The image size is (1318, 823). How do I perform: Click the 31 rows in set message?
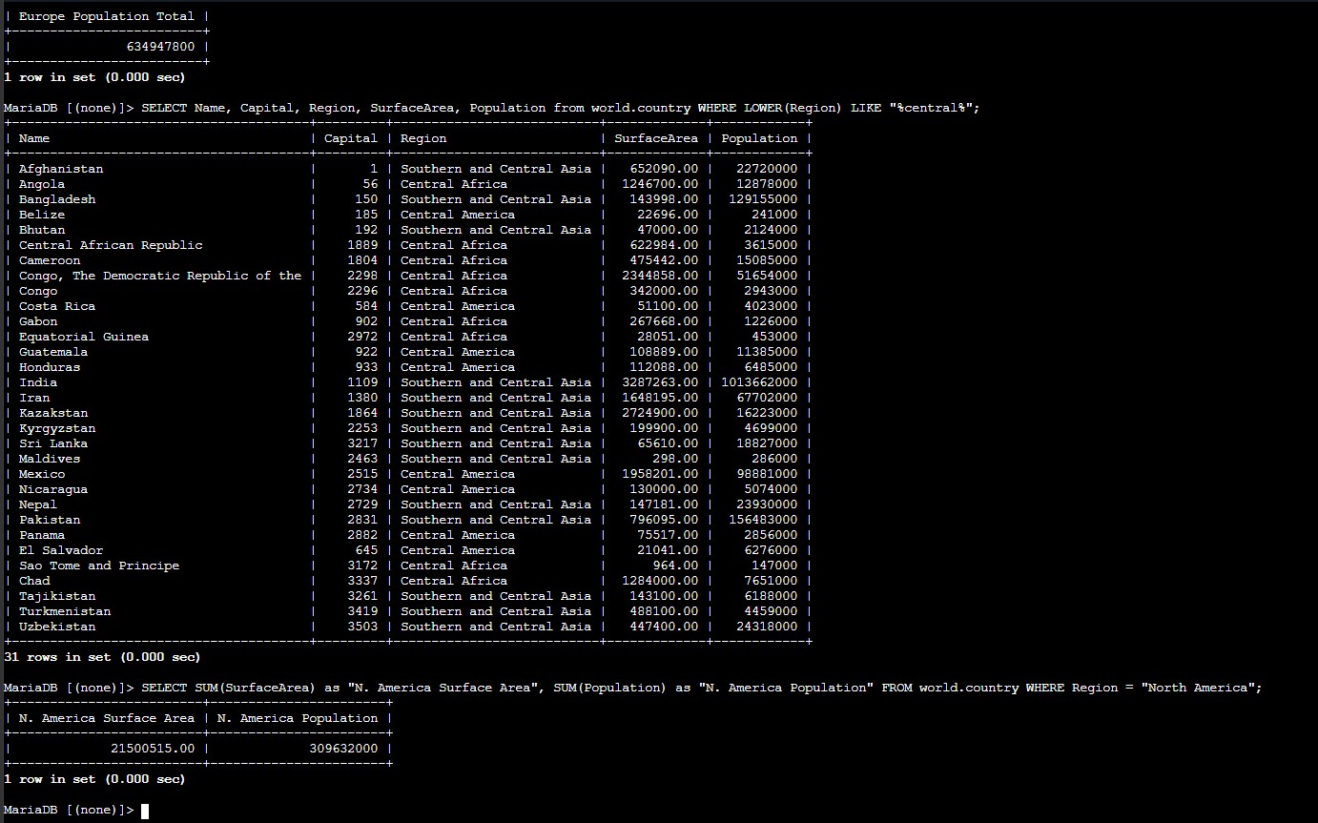tap(102, 656)
